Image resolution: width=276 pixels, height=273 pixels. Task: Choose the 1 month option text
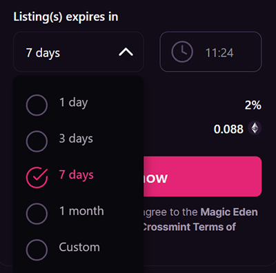coord(81,211)
